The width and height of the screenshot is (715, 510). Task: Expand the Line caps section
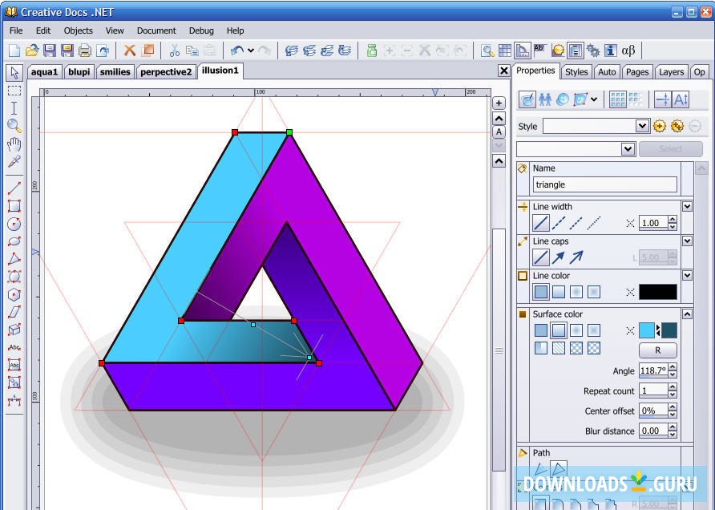pyautogui.click(x=687, y=241)
